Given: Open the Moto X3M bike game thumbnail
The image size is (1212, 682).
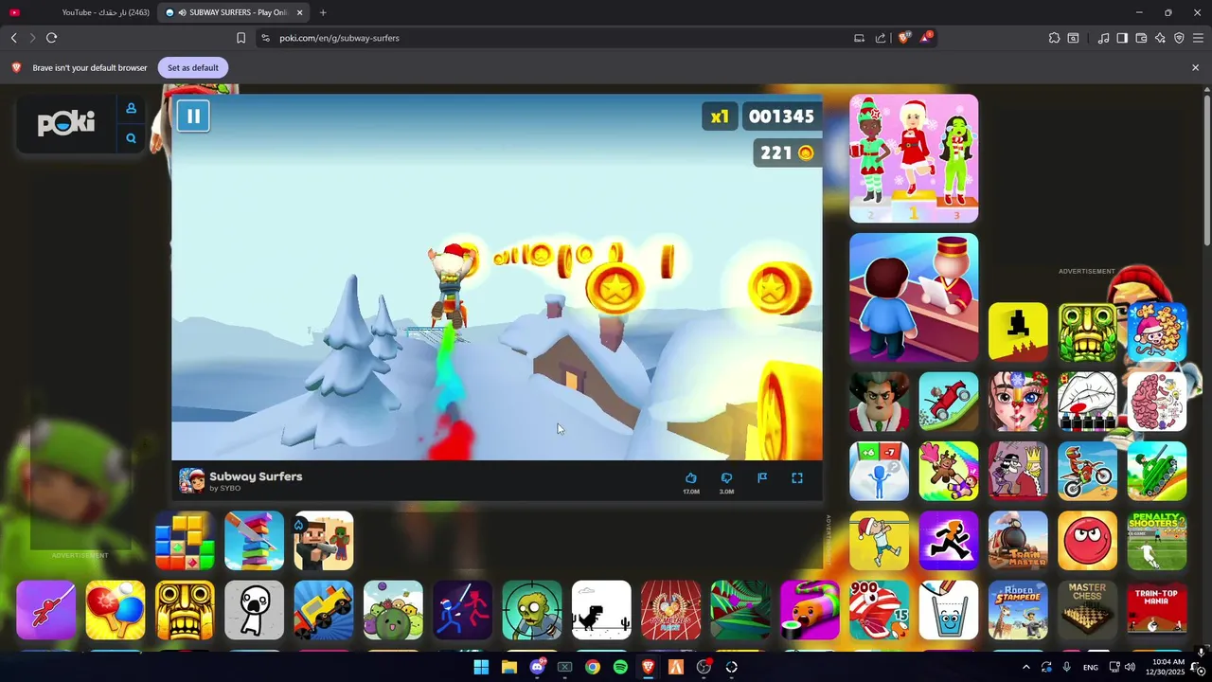Looking at the screenshot, I should pos(1087,471).
